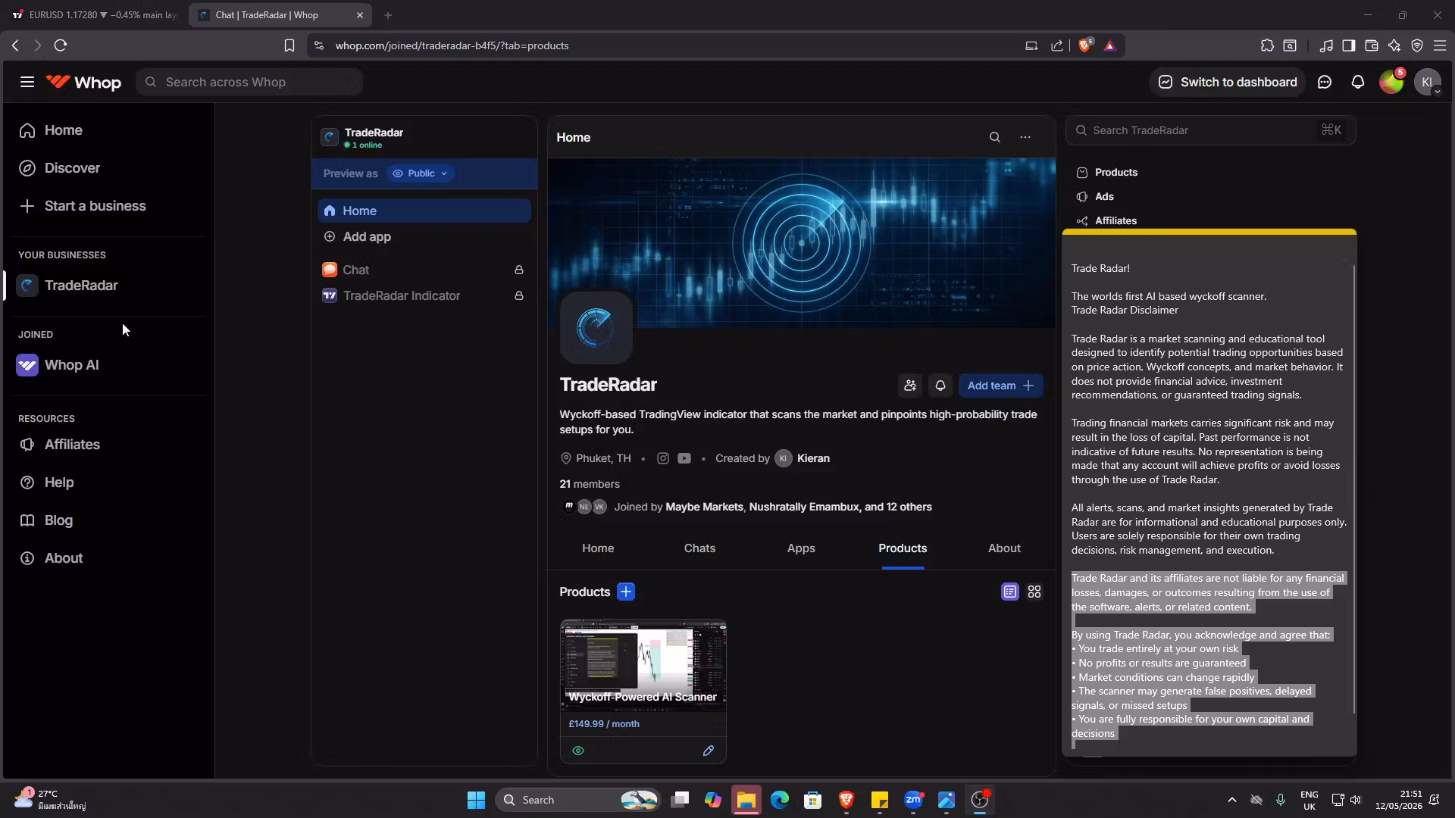Focus the Search across Whop field
The height and width of the screenshot is (818, 1455).
(x=249, y=82)
